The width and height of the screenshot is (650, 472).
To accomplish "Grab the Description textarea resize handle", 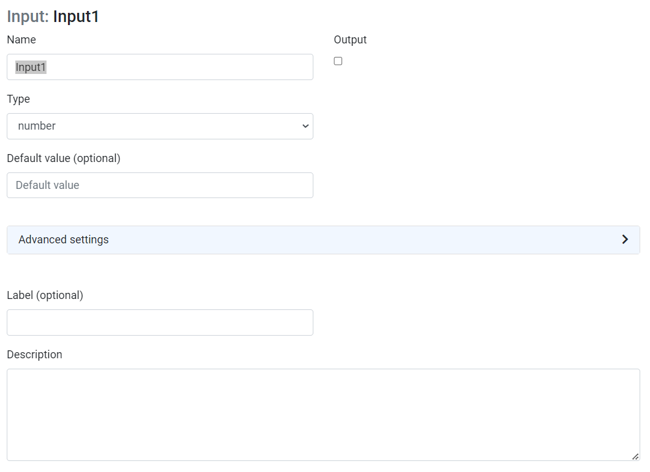I will [635, 456].
